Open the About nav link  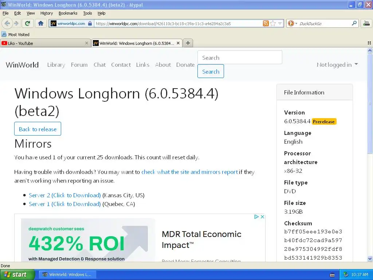(163, 65)
